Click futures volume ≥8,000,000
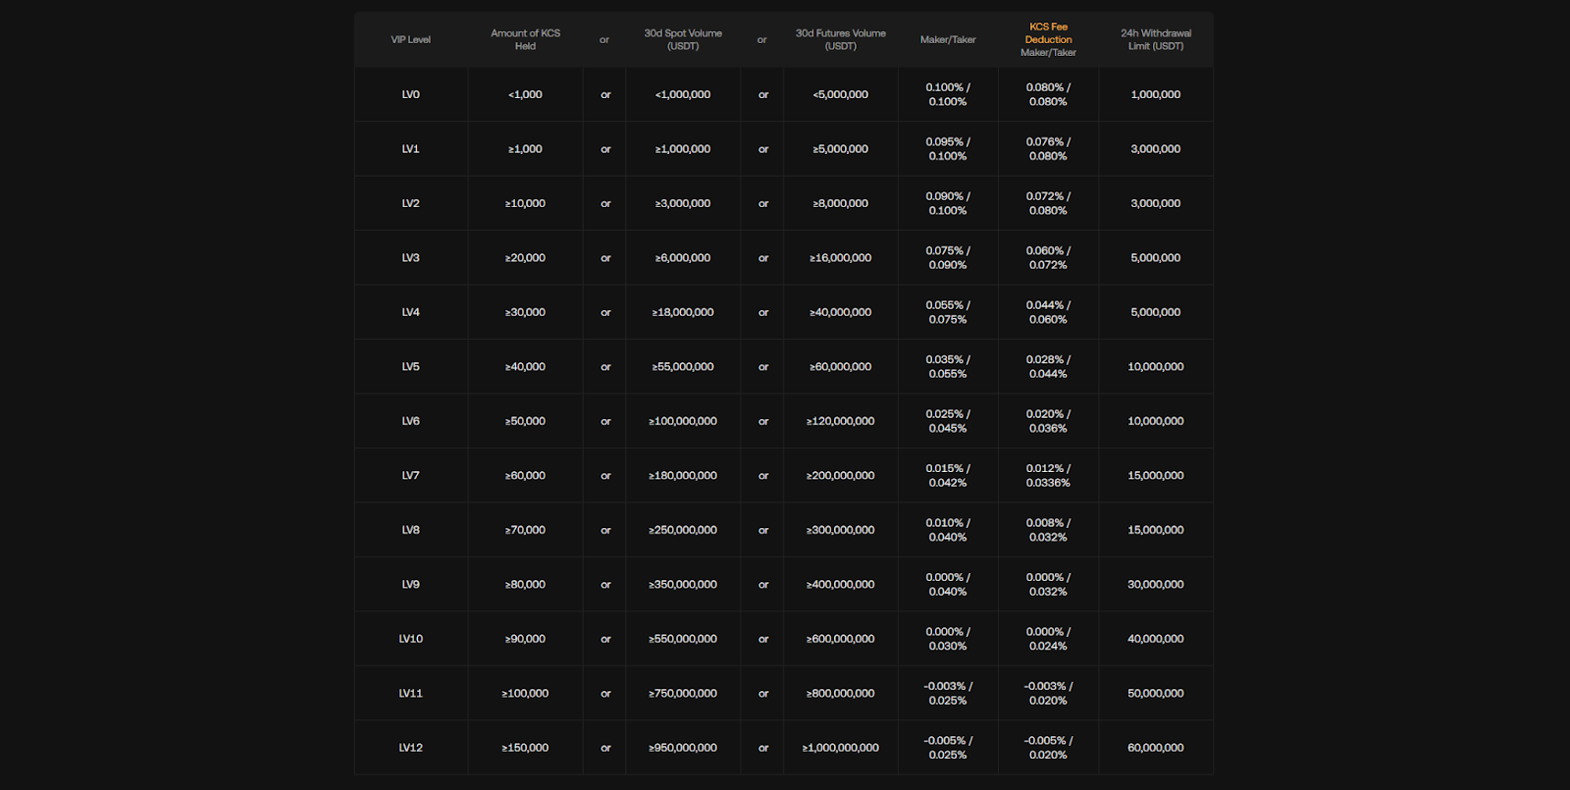Screen dimensions: 1570x790 (840, 204)
